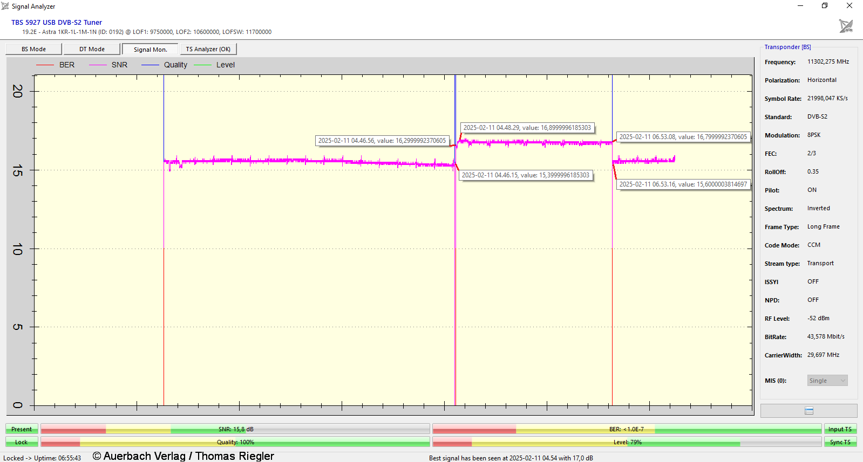Click the 04.46.56 value 16,29 data label
The image size is (863, 462).
pos(382,141)
